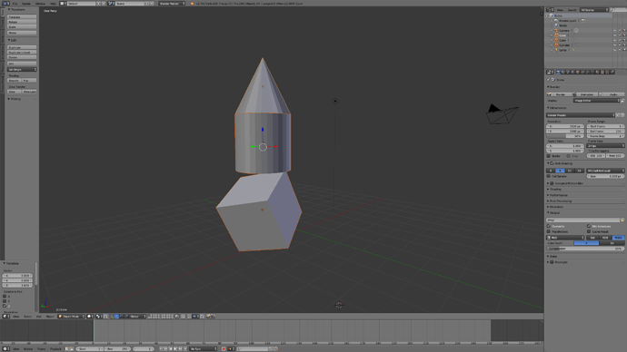Toggle Cone visibility eye in outliner
Viewport: 627px width, 352px height.
(615, 35)
